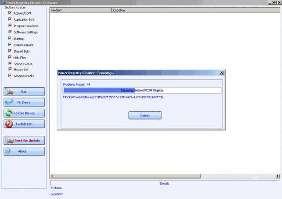Toggle the Help Files checkbox
282x199 pixels.
pos(10,57)
